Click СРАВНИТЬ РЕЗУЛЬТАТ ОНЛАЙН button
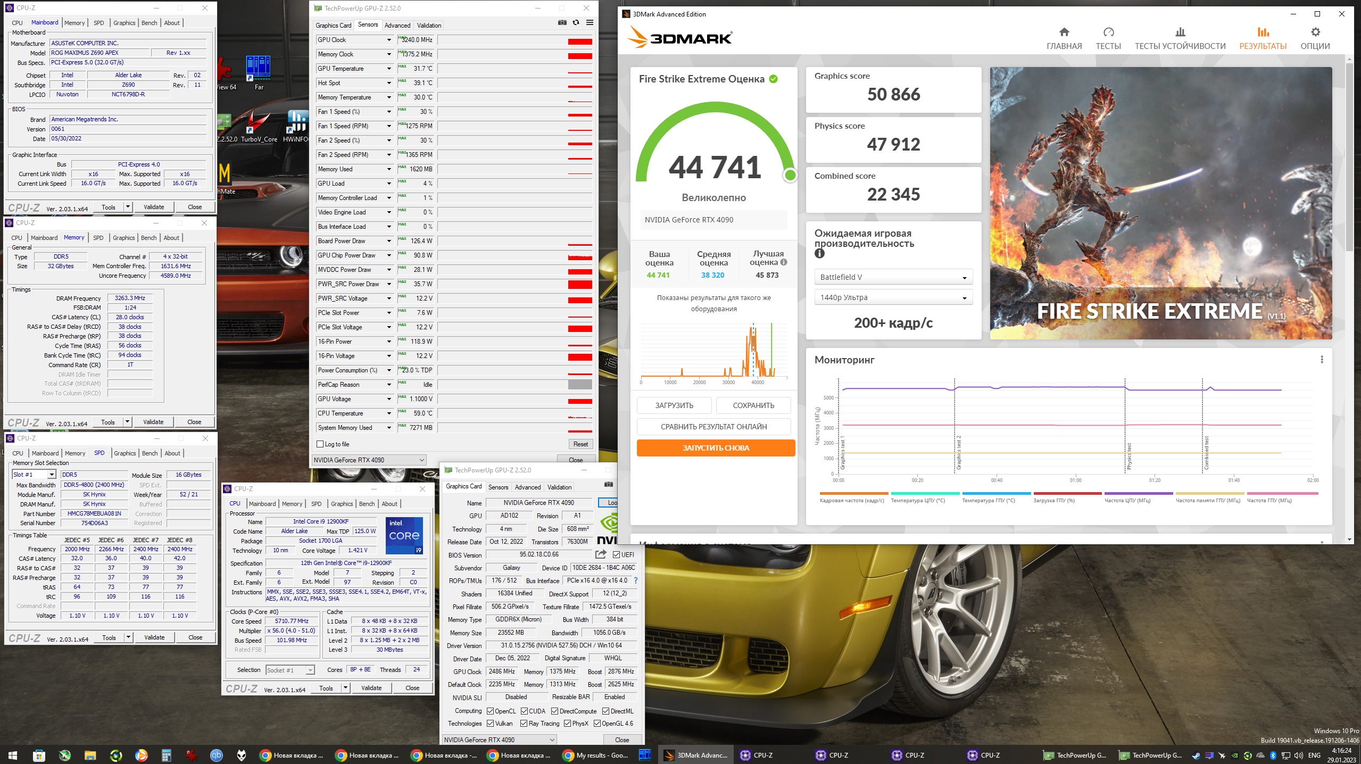 point(713,427)
